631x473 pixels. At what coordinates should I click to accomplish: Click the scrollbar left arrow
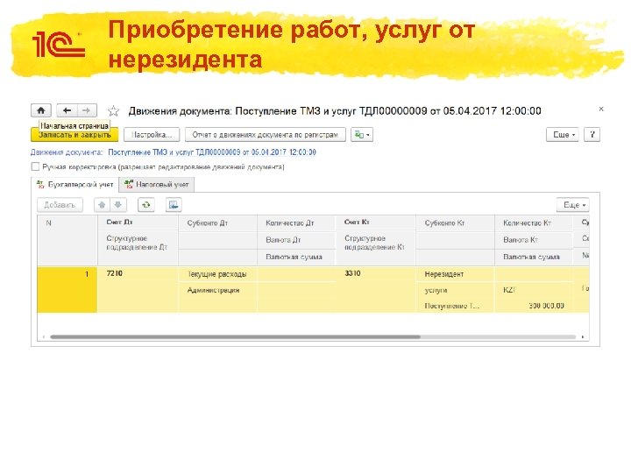(44, 336)
